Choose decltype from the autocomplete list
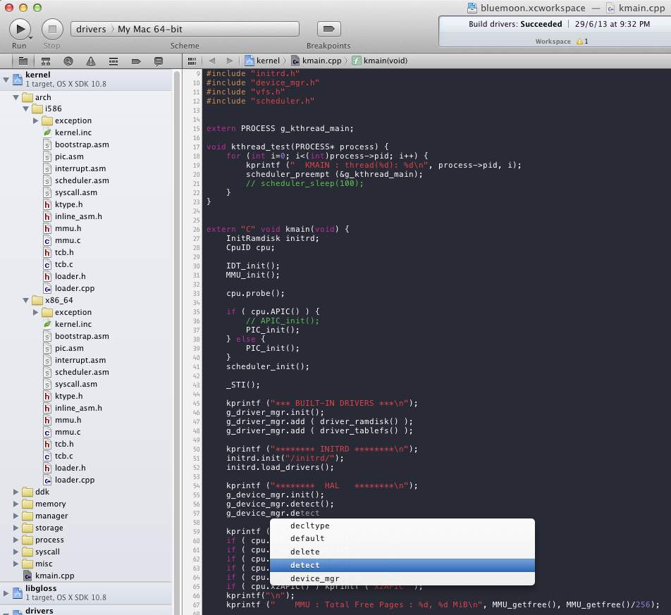Image resolution: width=671 pixels, height=615 pixels. [402, 526]
